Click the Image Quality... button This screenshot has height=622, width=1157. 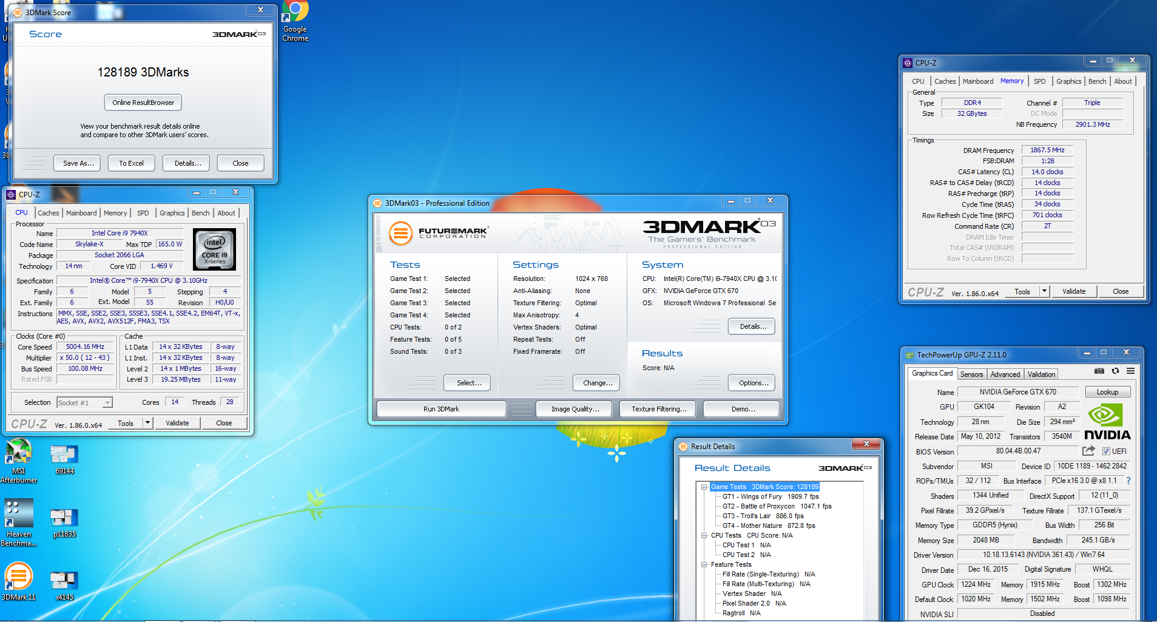coord(575,409)
